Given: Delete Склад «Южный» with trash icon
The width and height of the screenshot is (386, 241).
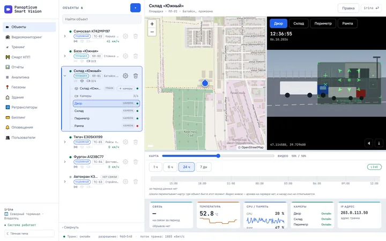Looking at the screenshot, I should tap(136, 76).
